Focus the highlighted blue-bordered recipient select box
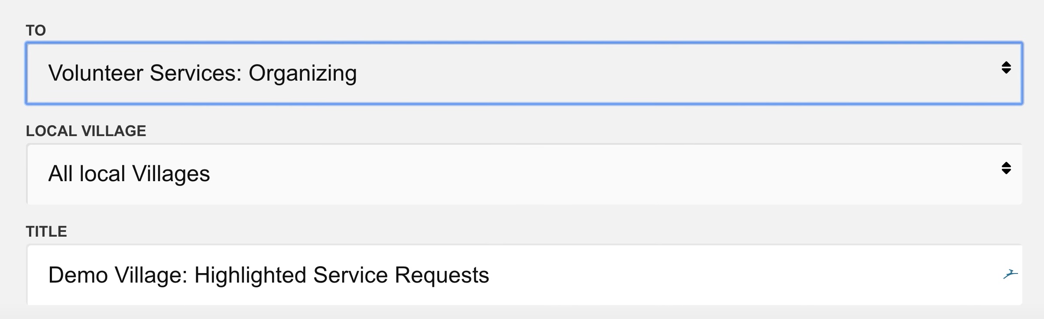 tap(524, 73)
